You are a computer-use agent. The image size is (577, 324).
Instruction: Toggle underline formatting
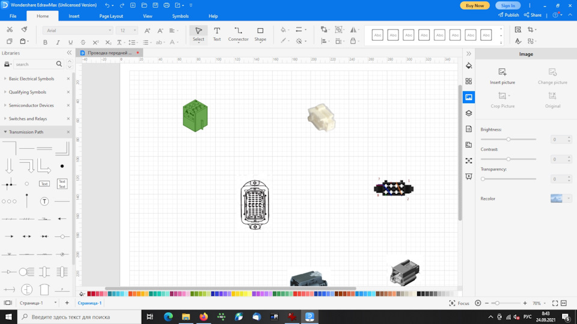pyautogui.click(x=70, y=42)
